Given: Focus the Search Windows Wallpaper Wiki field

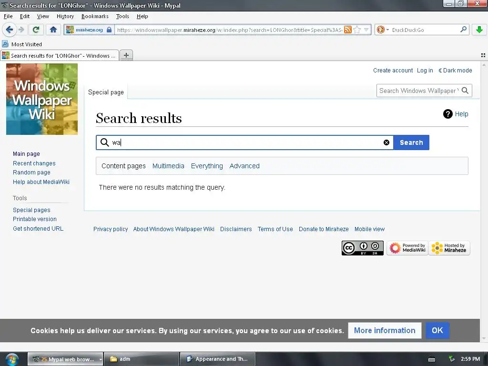Looking at the screenshot, I should pos(418,91).
